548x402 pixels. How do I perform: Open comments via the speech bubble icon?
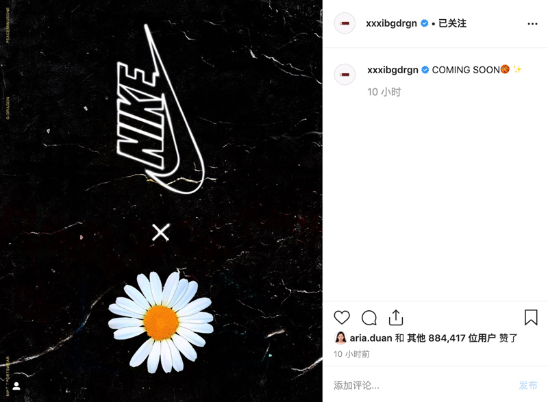point(369,318)
